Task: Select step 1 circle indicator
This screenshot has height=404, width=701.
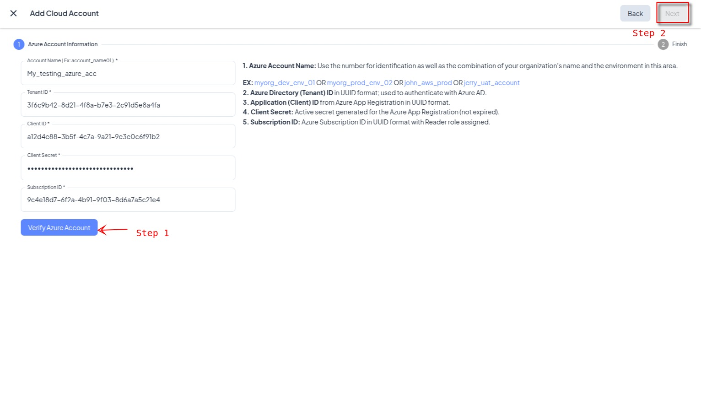Action: pyautogui.click(x=19, y=44)
